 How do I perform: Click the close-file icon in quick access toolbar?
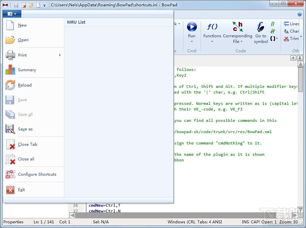click(x=24, y=5)
